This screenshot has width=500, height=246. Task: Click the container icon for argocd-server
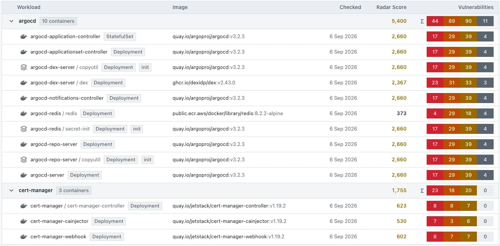click(23, 175)
